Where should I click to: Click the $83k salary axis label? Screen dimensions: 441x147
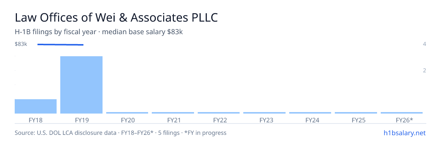point(21,44)
